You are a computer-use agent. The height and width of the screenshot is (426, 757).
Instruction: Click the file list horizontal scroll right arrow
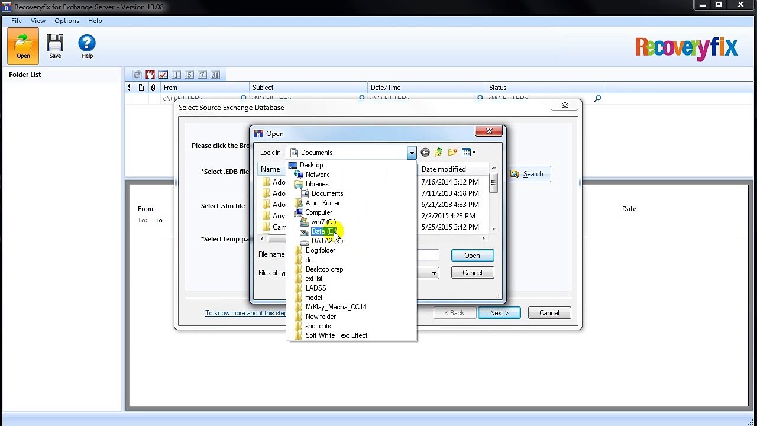[483, 239]
